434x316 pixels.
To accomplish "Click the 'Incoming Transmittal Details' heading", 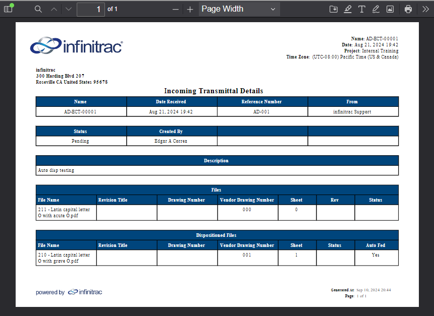I will 213,91.
